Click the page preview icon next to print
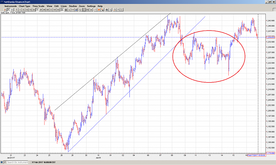The height and width of the screenshot is (165, 276). (110, 10)
